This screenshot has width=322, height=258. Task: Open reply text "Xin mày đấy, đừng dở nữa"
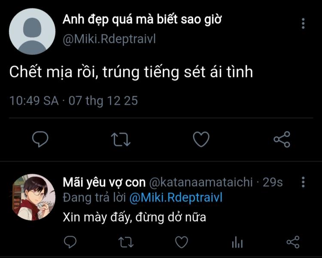pos(134,217)
